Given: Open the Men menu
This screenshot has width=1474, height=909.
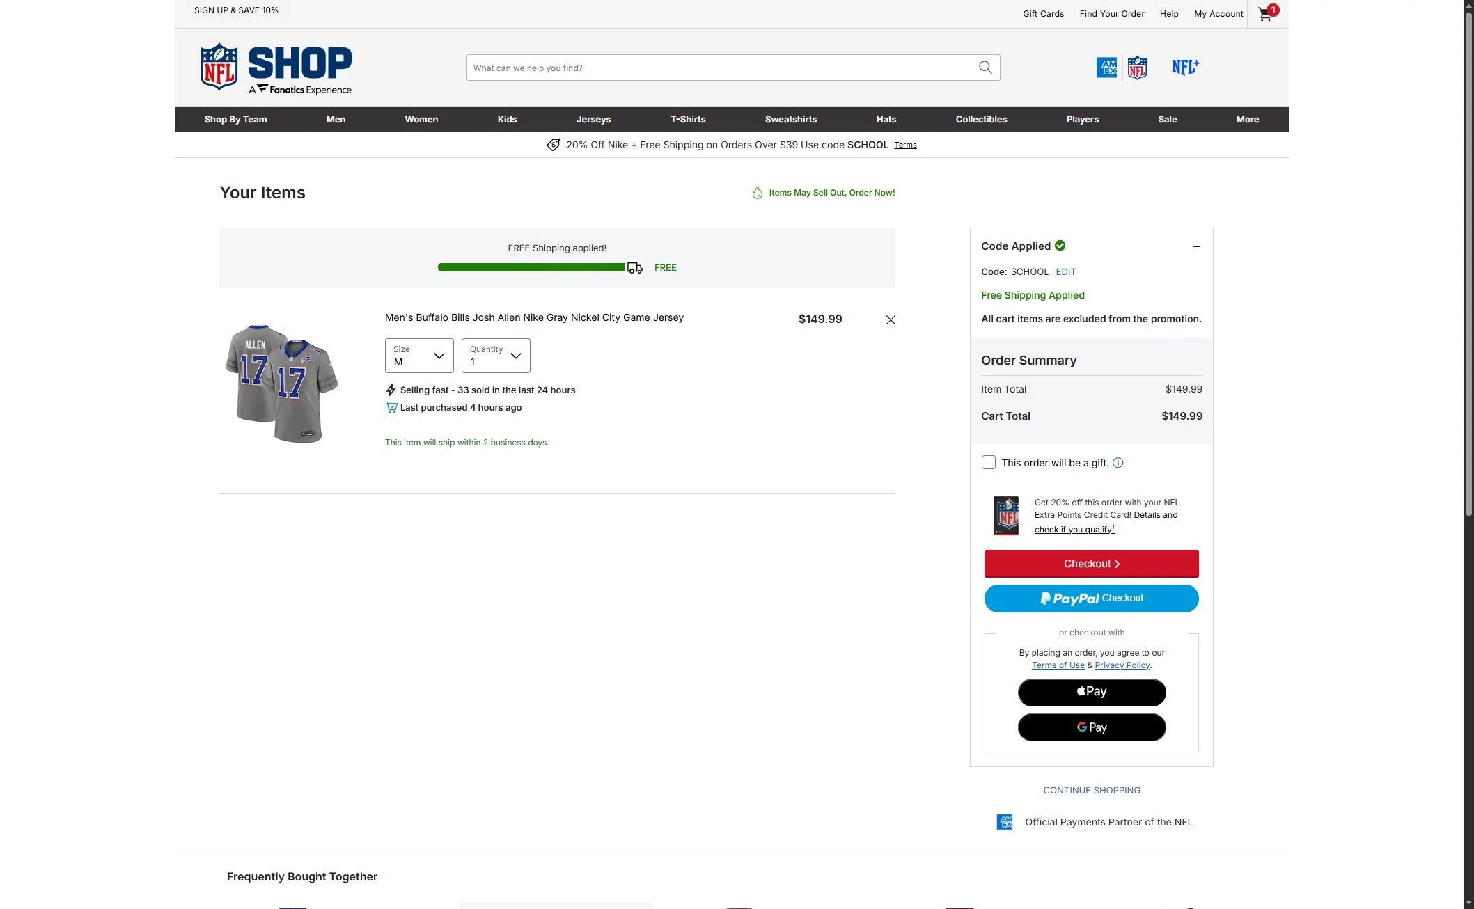Looking at the screenshot, I should coord(336,119).
